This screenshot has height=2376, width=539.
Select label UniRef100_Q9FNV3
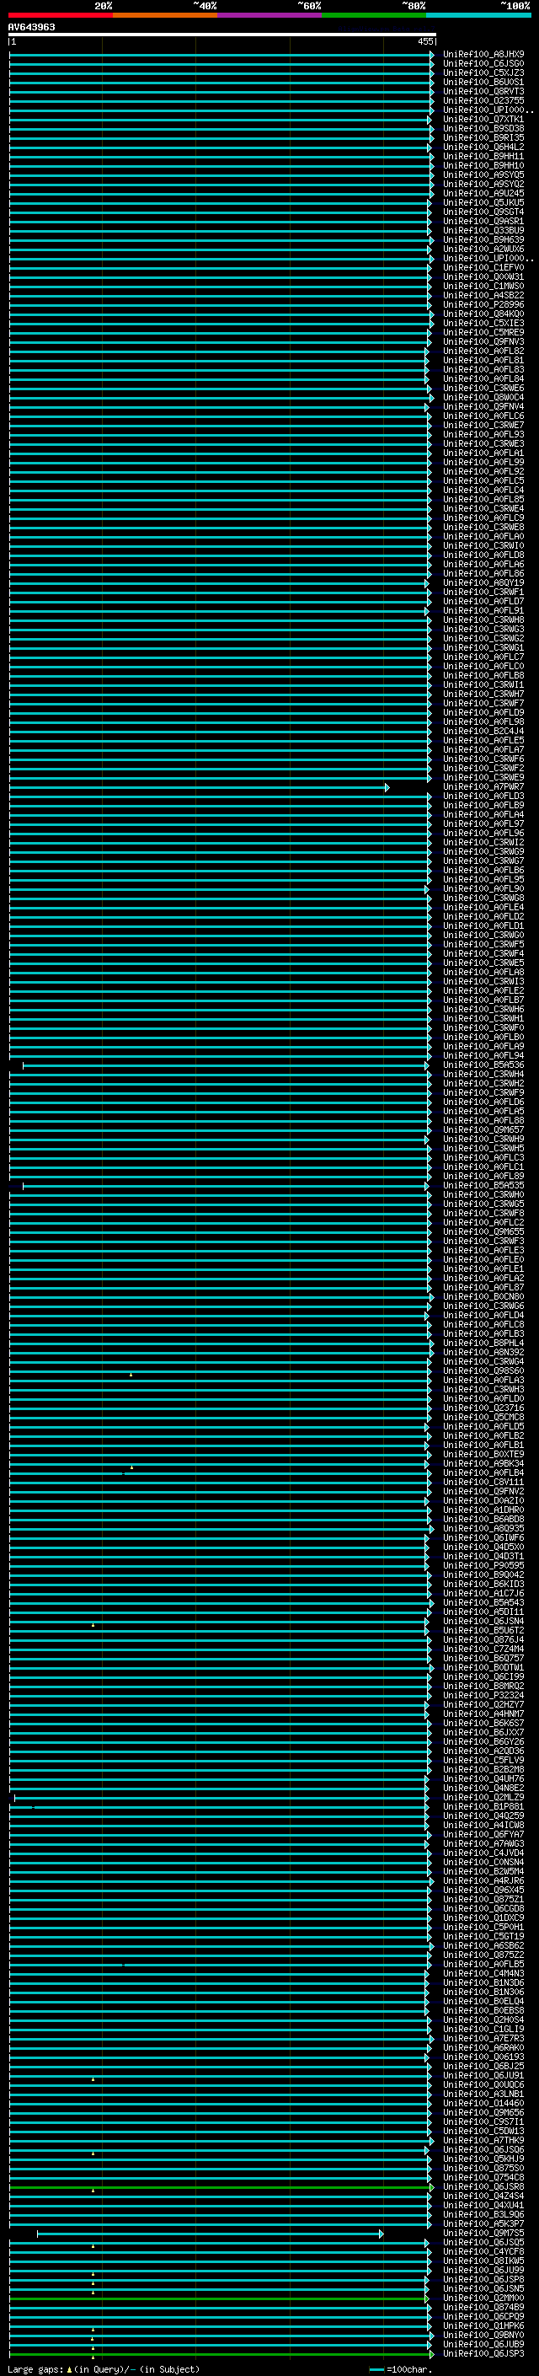[x=483, y=341]
